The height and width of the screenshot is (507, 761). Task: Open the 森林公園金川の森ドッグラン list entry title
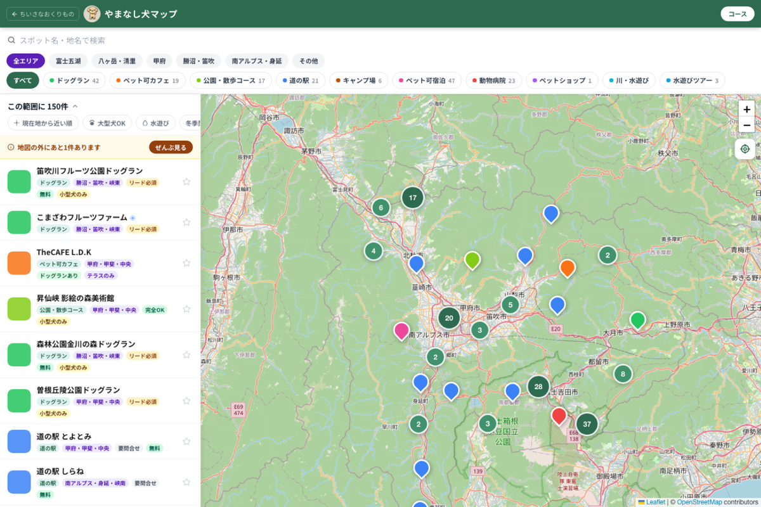click(x=86, y=343)
